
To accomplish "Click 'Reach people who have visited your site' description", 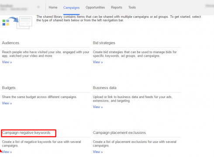I will click(45, 54).
